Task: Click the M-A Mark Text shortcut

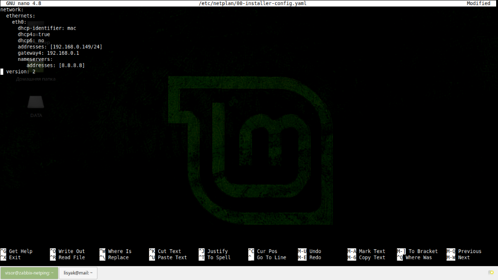Action: 366,251
